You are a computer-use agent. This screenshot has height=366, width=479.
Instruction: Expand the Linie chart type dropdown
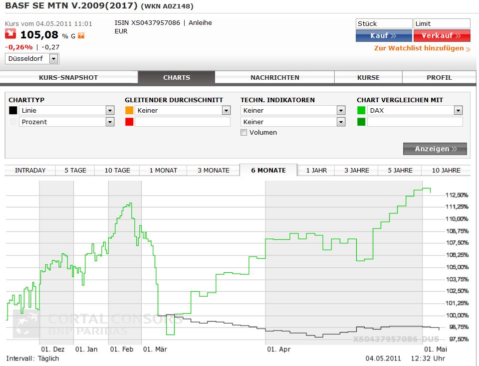coord(110,110)
